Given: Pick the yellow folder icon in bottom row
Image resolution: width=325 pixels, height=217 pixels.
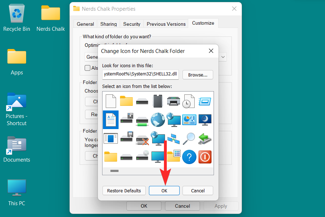Looking at the screenshot, I should pyautogui.click(x=110, y=157).
